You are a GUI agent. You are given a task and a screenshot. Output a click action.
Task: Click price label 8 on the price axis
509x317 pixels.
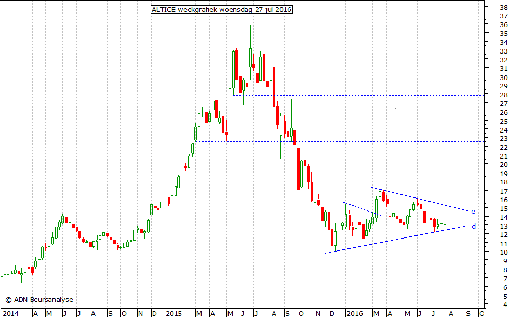pos(506,270)
